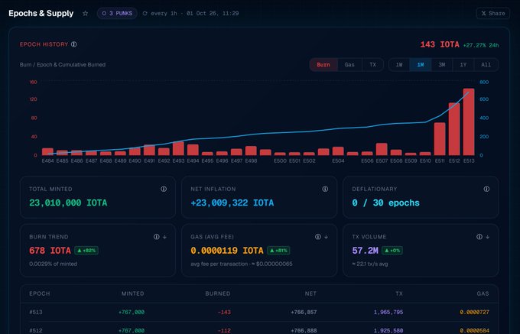Select the 1M time range
The width and height of the screenshot is (520, 334).
tap(420, 65)
